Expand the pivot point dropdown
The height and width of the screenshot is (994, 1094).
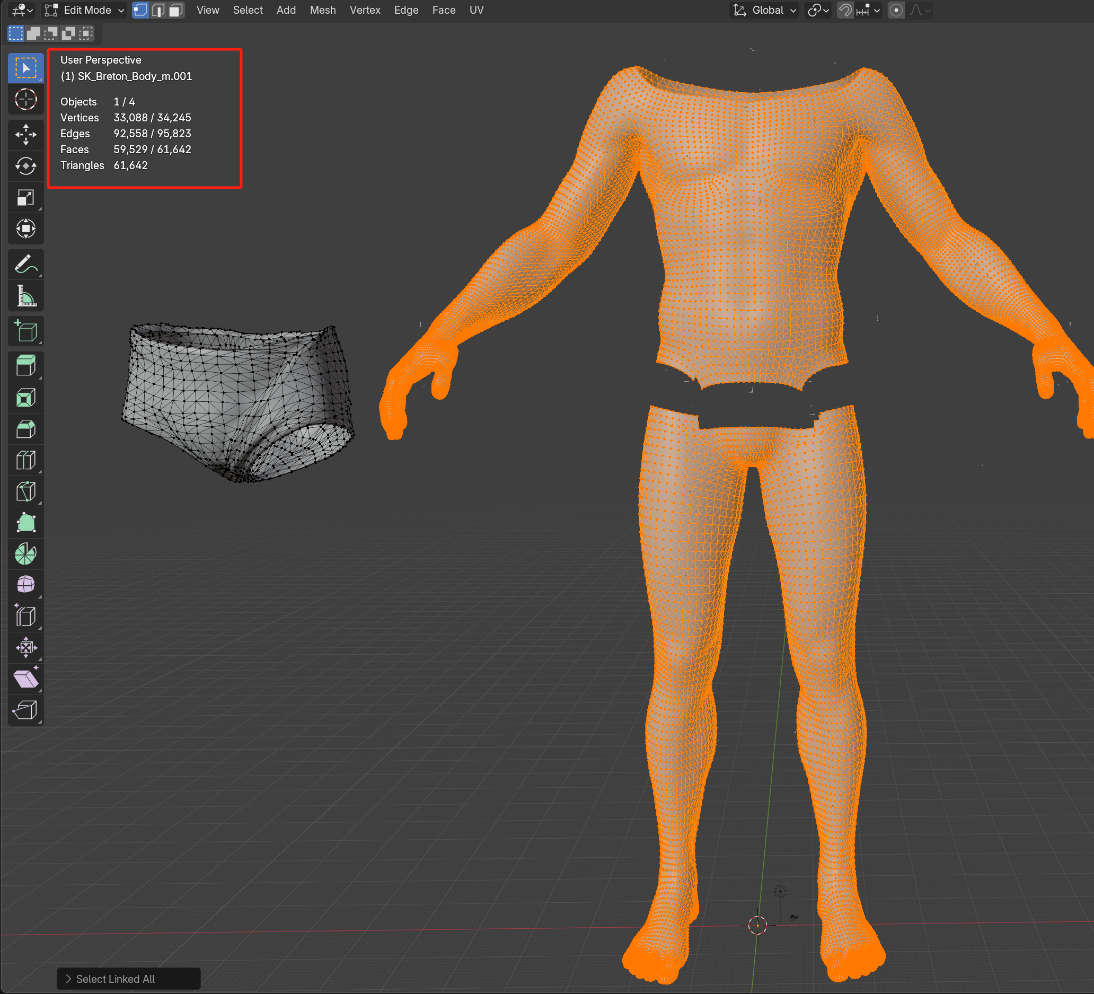click(x=818, y=10)
